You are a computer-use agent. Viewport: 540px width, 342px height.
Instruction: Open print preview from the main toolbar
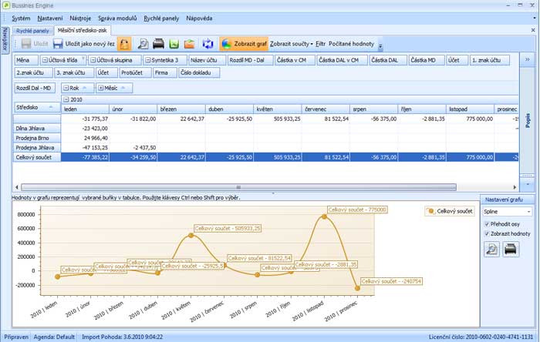click(x=143, y=44)
